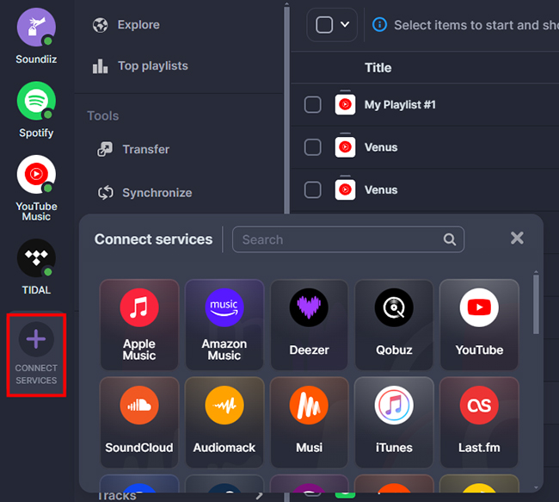Click the Synchronize arrows icon
Screen dimensions: 559x502
[106, 193]
